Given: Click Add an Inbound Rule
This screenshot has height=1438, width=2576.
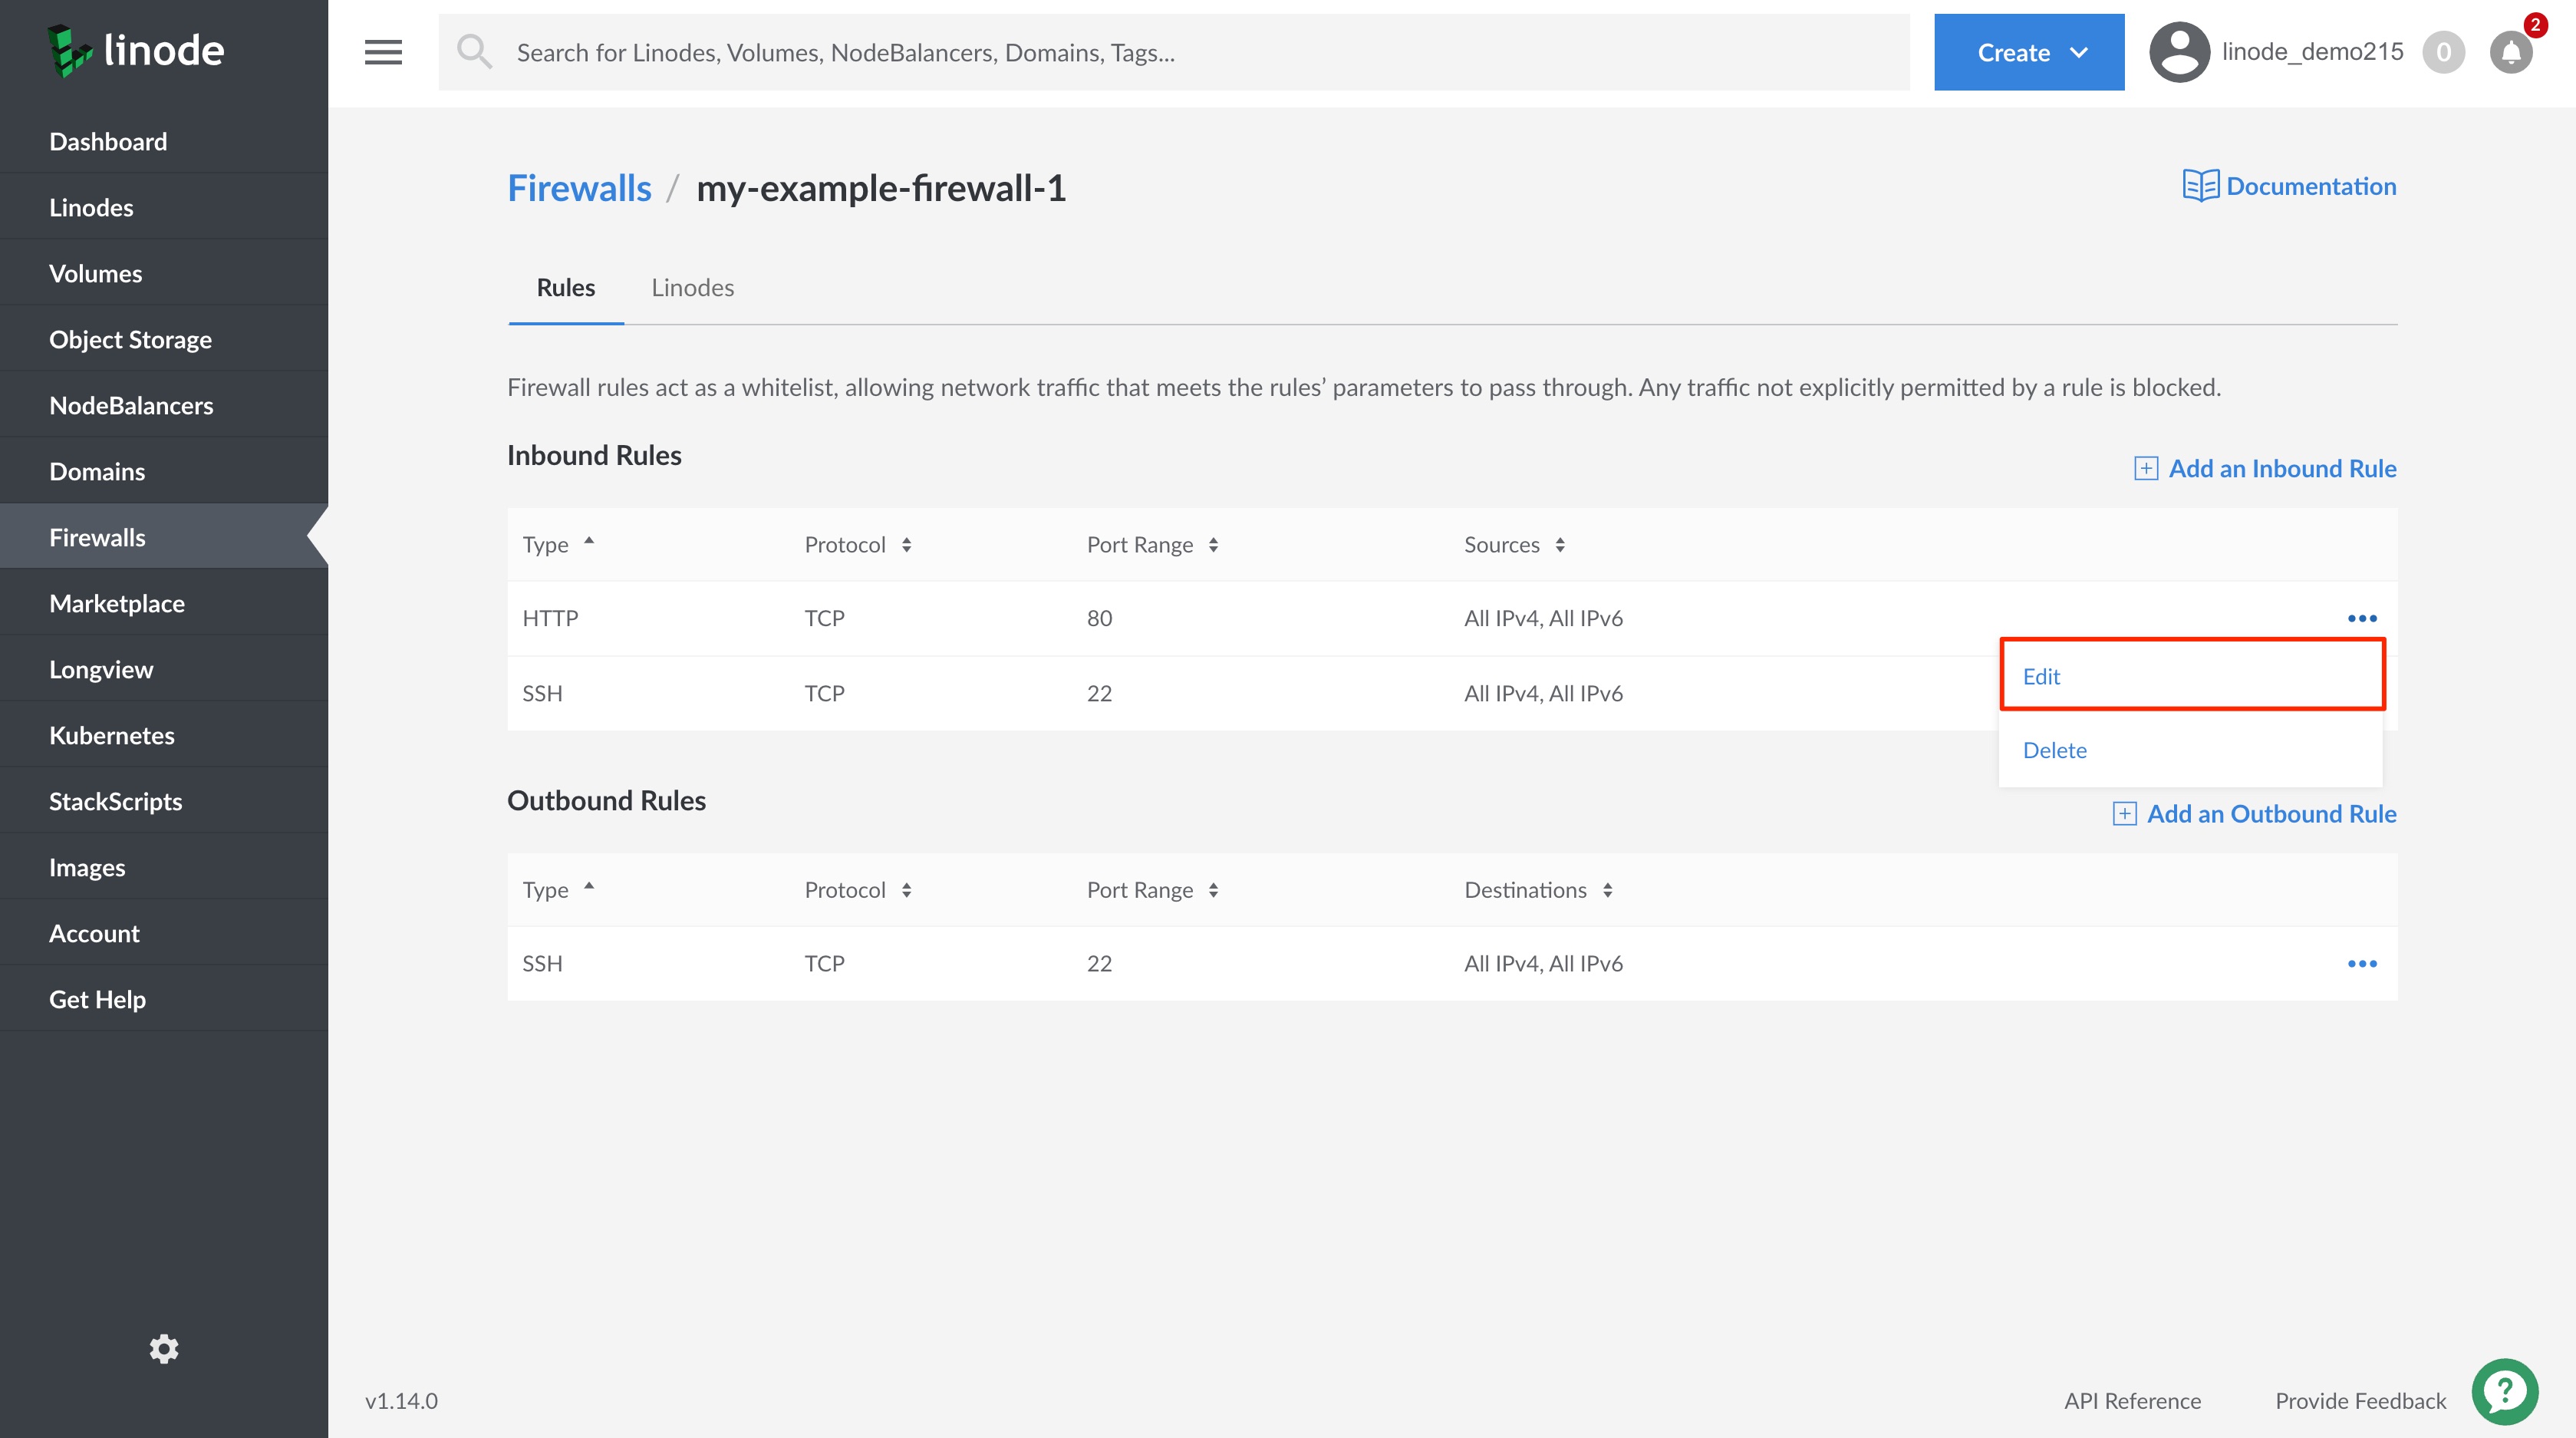Looking at the screenshot, I should 2265,468.
